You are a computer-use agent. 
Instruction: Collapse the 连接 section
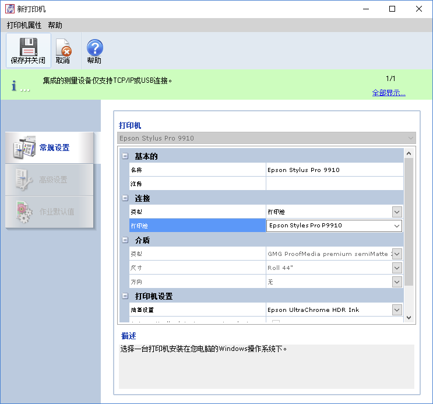(x=125, y=198)
